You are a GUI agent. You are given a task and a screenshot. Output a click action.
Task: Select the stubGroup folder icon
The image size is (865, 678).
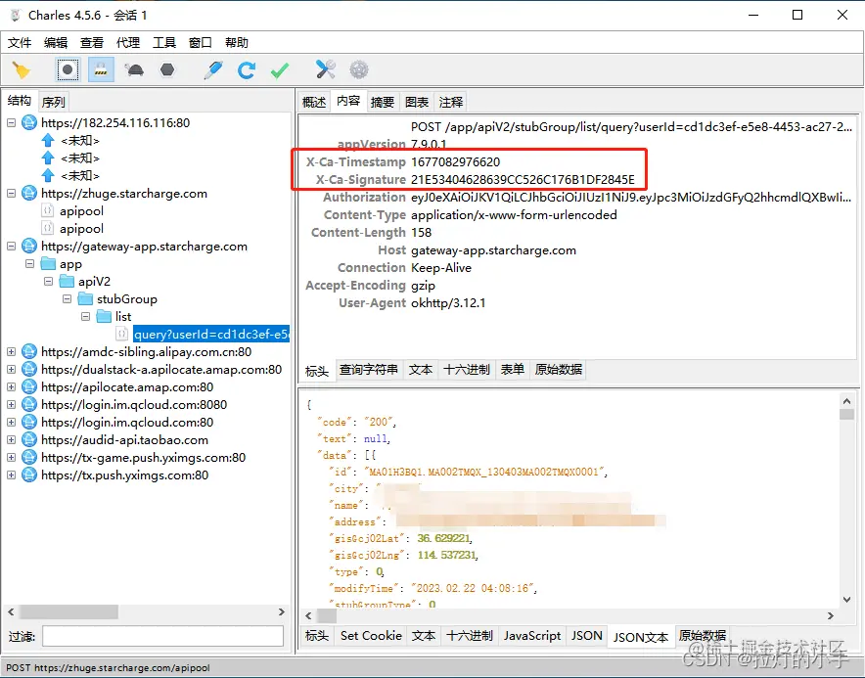pyautogui.click(x=85, y=299)
